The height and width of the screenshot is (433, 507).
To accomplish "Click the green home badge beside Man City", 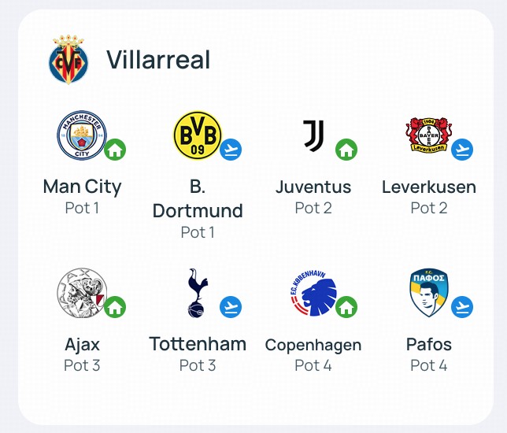I will 115,150.
